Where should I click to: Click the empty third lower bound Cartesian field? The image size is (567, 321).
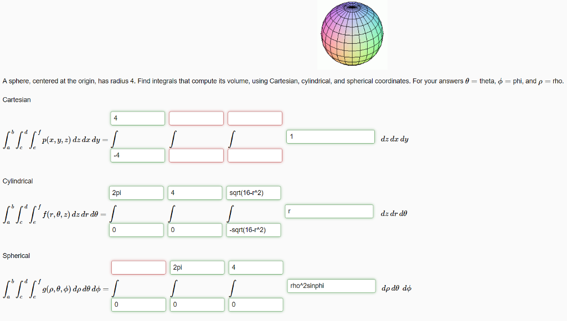255,155
